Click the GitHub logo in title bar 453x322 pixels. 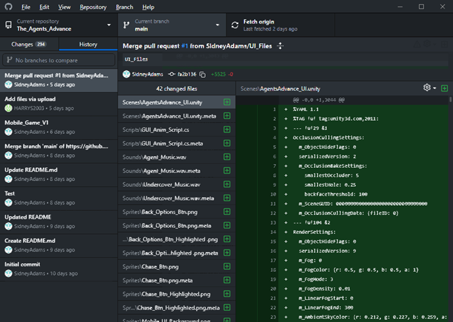point(8,7)
